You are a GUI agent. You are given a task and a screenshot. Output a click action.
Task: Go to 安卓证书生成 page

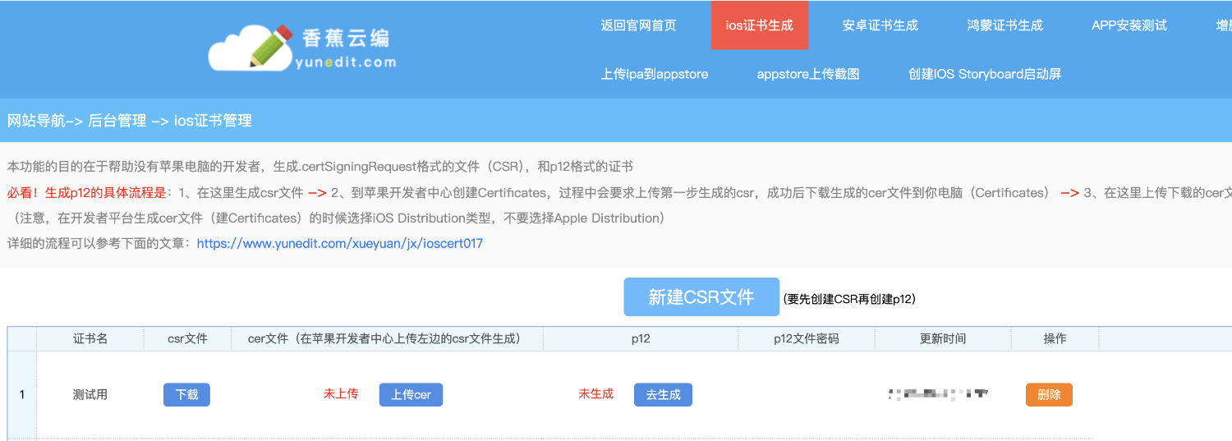point(880,25)
